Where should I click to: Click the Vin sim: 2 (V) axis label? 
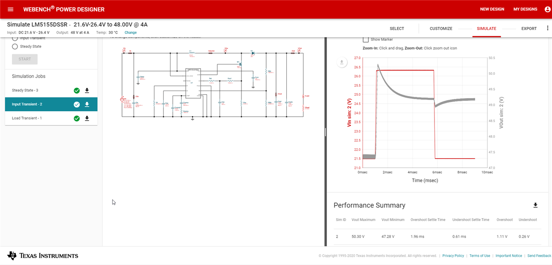pyautogui.click(x=349, y=113)
